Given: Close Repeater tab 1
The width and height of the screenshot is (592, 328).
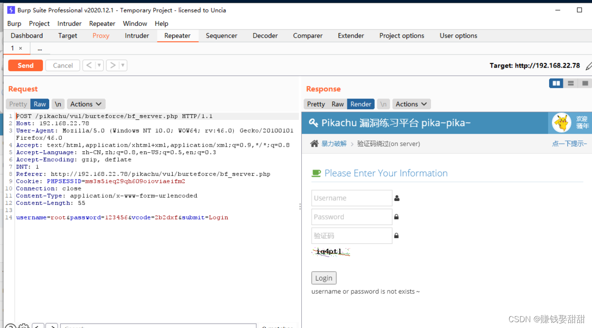Looking at the screenshot, I should pyautogui.click(x=21, y=48).
